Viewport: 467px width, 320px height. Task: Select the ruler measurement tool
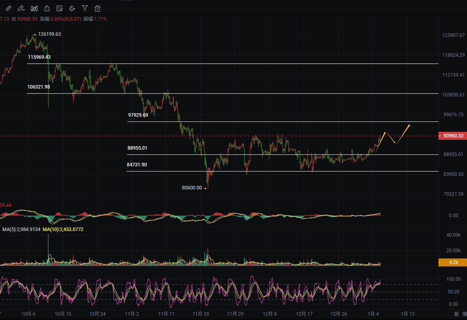tap(9, 8)
